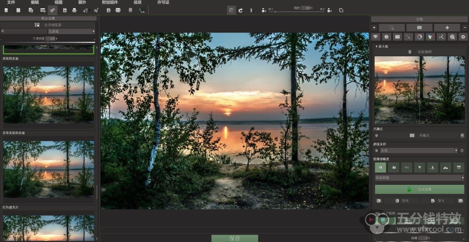Select the lens aperture tool icon
The height and width of the screenshot is (242, 469).
coord(463,37)
